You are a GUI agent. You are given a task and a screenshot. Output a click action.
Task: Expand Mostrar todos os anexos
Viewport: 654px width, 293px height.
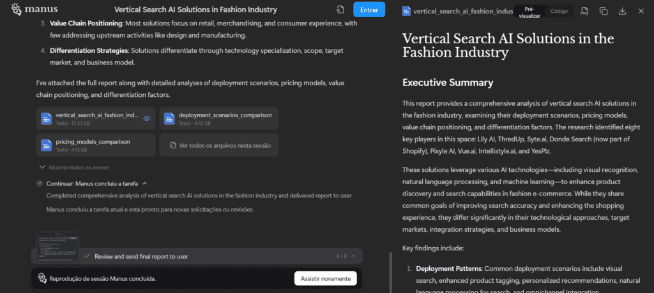pos(74,168)
